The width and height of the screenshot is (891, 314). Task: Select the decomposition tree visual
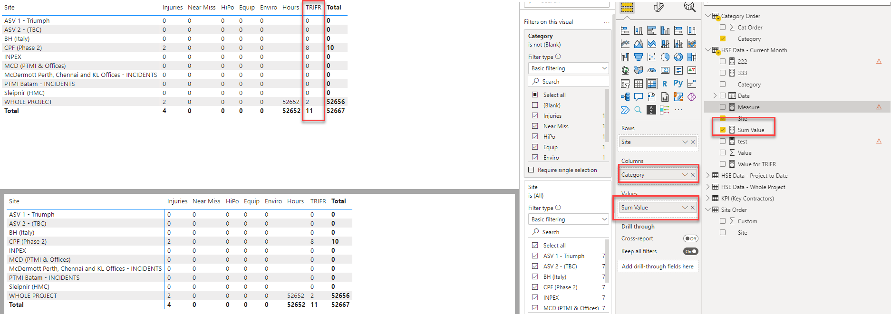[x=625, y=97]
